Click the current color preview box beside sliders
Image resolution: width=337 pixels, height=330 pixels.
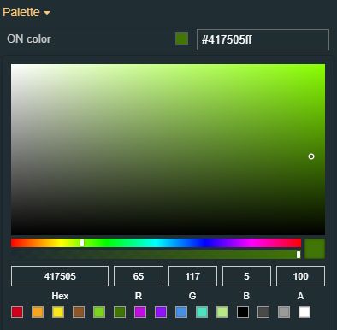(315, 249)
